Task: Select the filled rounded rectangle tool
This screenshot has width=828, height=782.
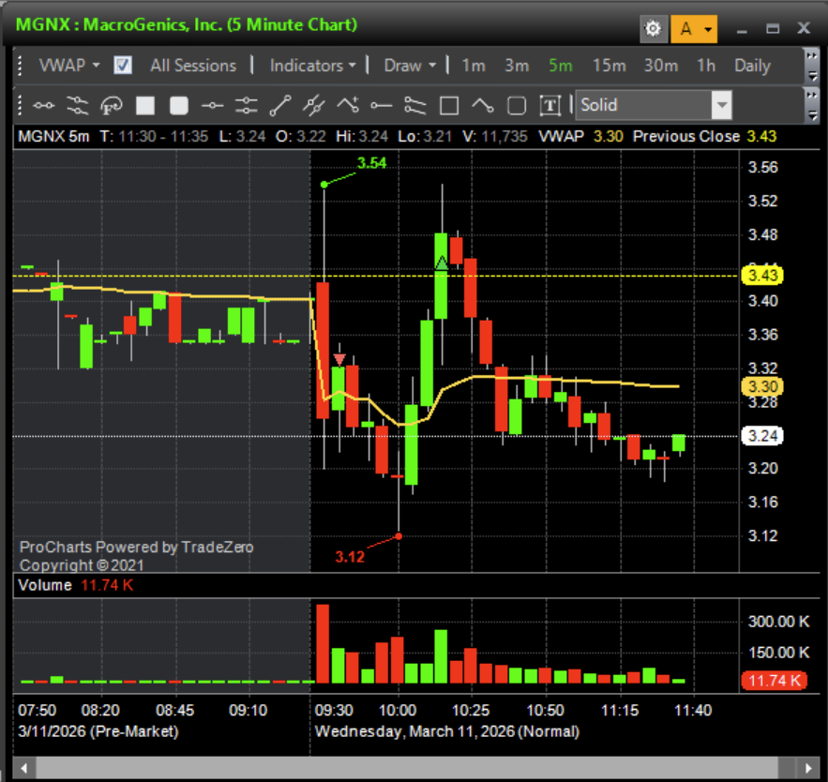Action: [x=179, y=106]
